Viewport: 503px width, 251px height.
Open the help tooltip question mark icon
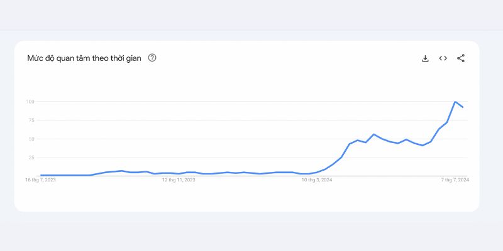pyautogui.click(x=152, y=58)
